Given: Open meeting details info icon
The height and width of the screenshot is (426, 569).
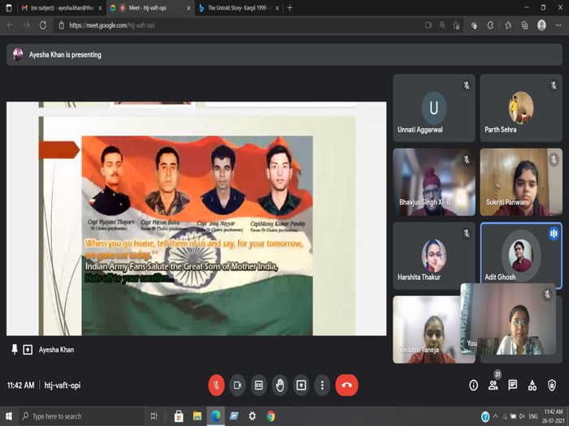Looking at the screenshot, I should (474, 385).
